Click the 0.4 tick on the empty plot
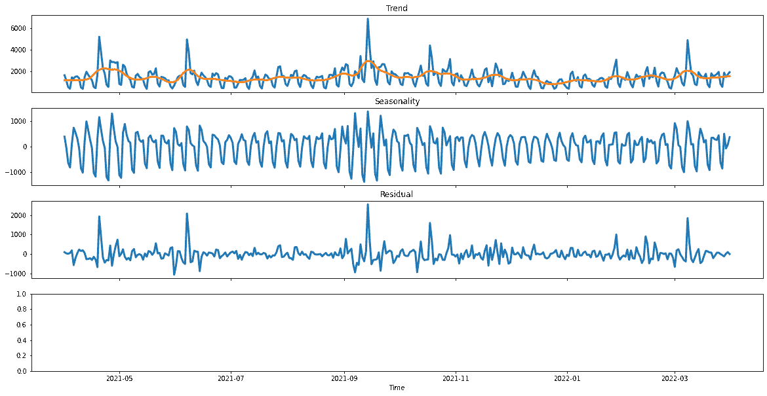This screenshot has width=767, height=396. (21, 340)
